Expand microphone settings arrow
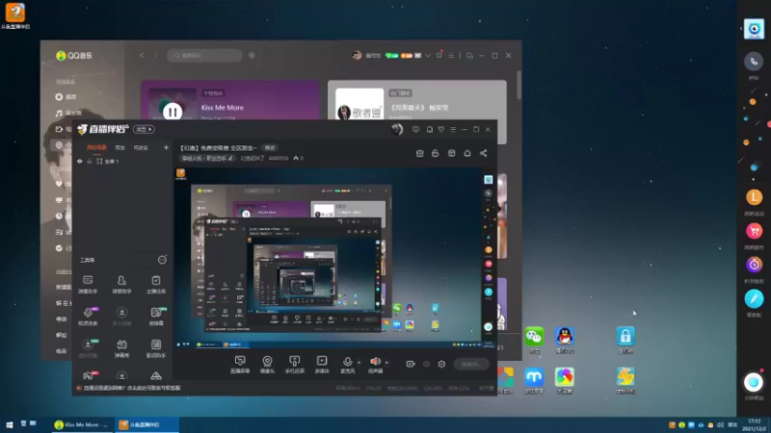This screenshot has width=771, height=433. click(x=359, y=363)
